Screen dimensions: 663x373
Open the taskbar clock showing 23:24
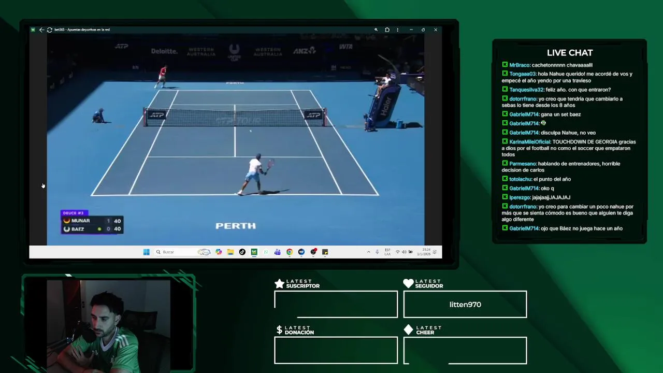[x=424, y=252]
